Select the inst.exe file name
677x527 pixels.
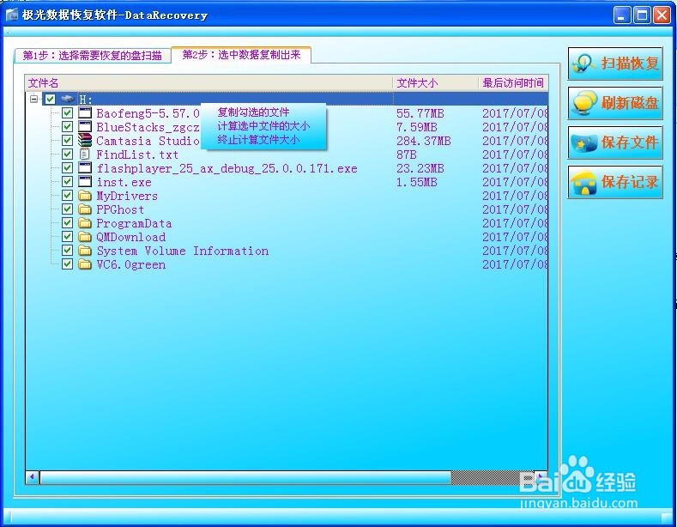point(124,182)
